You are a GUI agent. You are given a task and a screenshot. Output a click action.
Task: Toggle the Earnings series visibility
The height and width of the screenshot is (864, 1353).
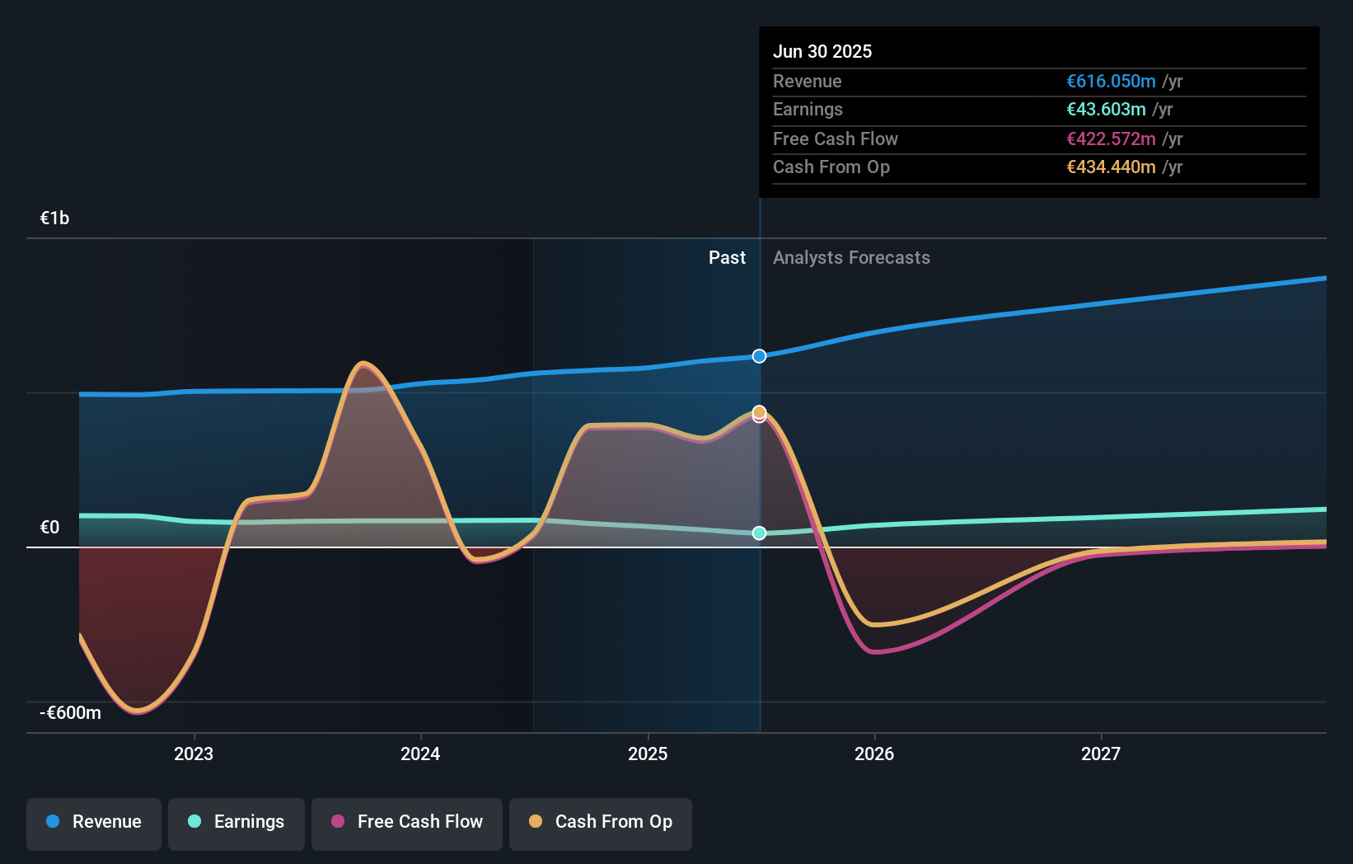236,823
